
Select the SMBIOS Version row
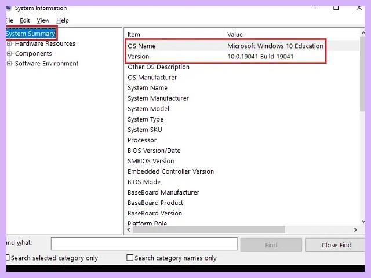(242, 161)
